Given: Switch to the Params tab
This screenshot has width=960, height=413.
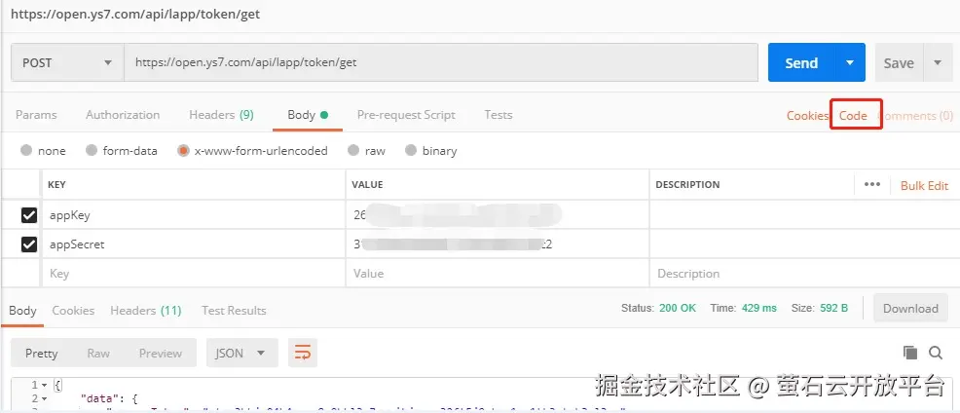Looking at the screenshot, I should click(36, 115).
